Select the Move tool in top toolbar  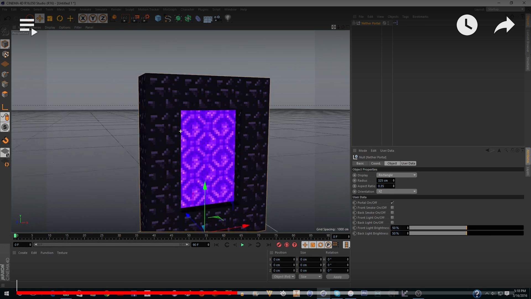pyautogui.click(x=40, y=19)
